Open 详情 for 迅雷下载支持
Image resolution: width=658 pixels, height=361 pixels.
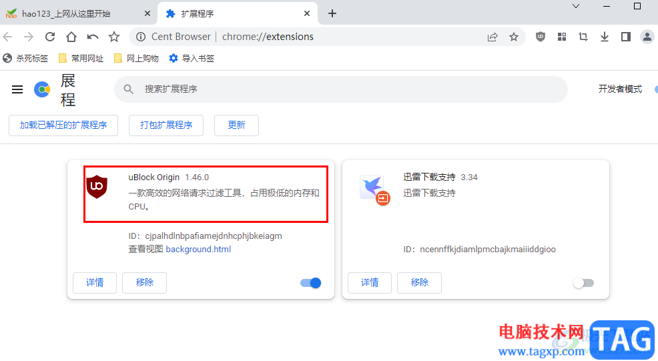click(370, 282)
